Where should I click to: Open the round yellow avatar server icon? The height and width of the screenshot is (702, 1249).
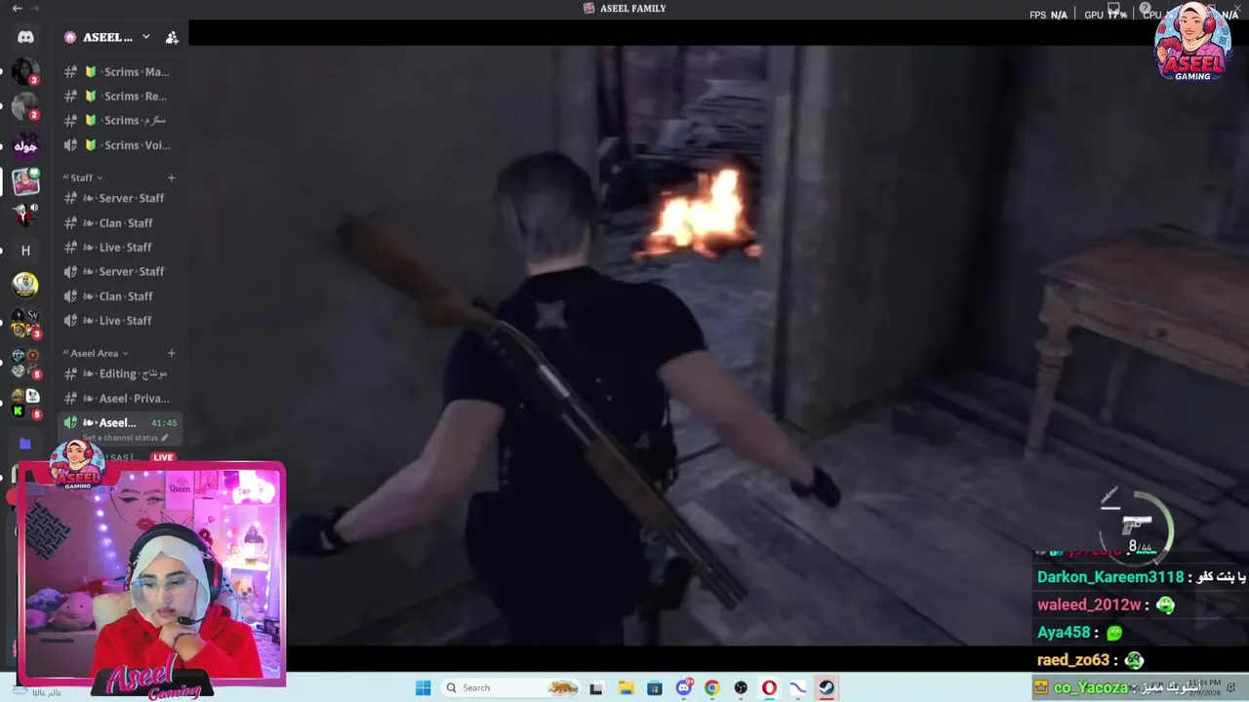[25, 285]
